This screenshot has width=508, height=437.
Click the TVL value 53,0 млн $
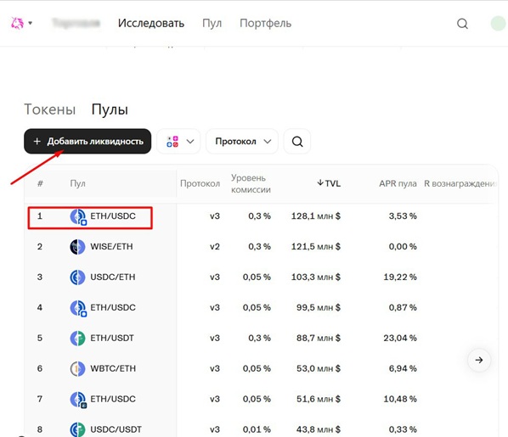point(319,368)
